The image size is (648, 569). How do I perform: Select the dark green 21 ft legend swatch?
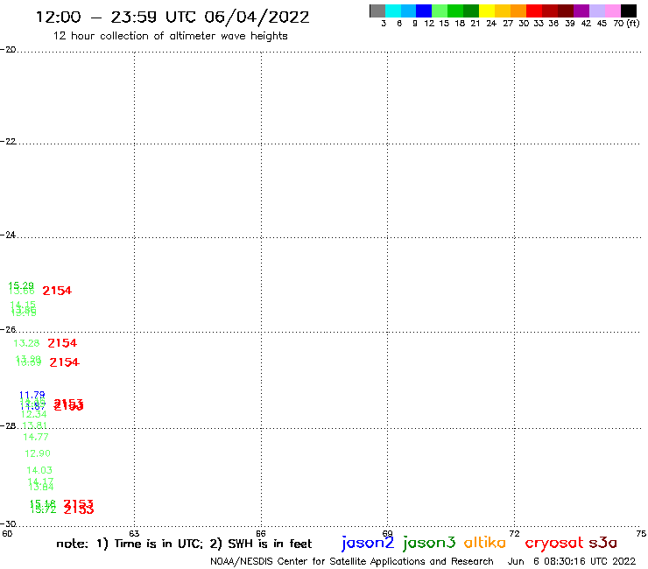tap(471, 11)
